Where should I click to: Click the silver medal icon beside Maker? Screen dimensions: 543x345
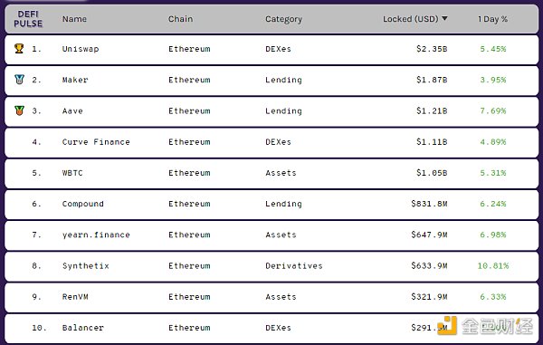pyautogui.click(x=19, y=80)
